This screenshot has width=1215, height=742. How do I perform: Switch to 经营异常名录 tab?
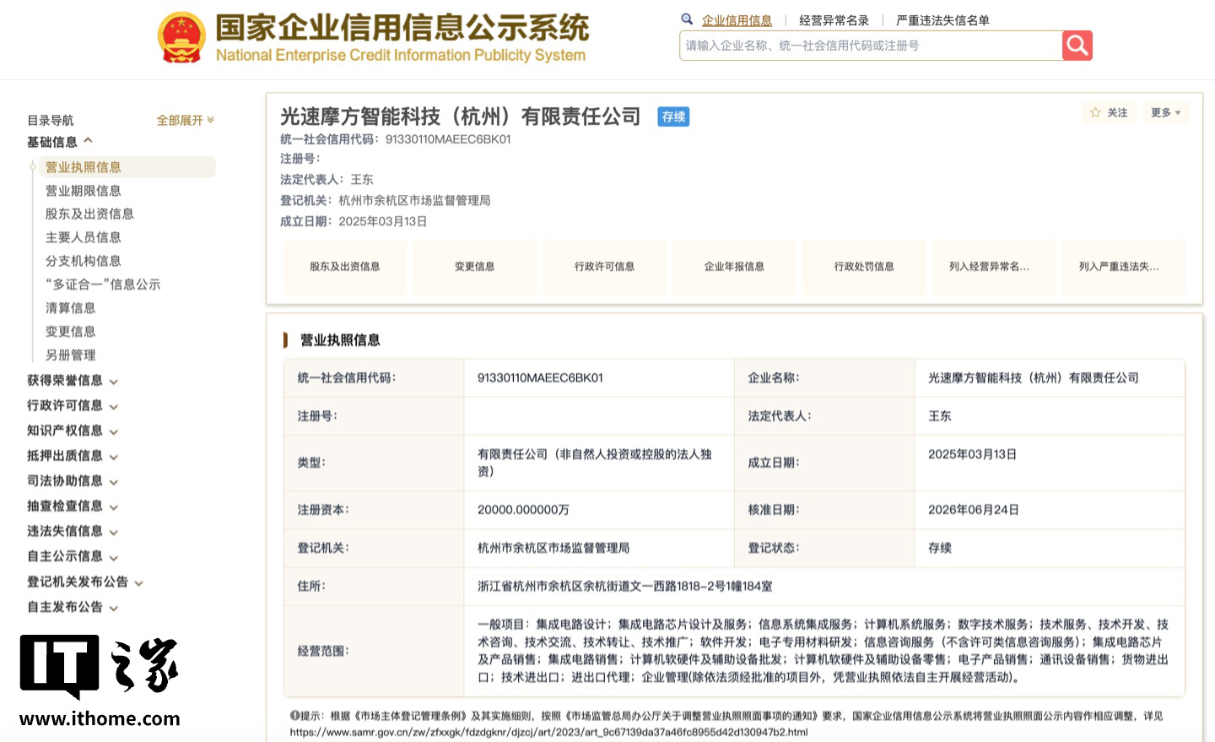pyautogui.click(x=834, y=20)
